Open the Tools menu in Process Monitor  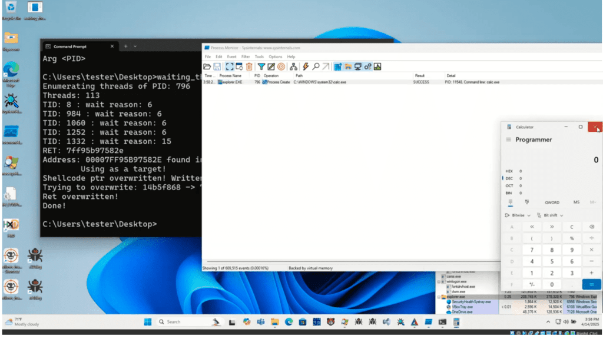[259, 56]
